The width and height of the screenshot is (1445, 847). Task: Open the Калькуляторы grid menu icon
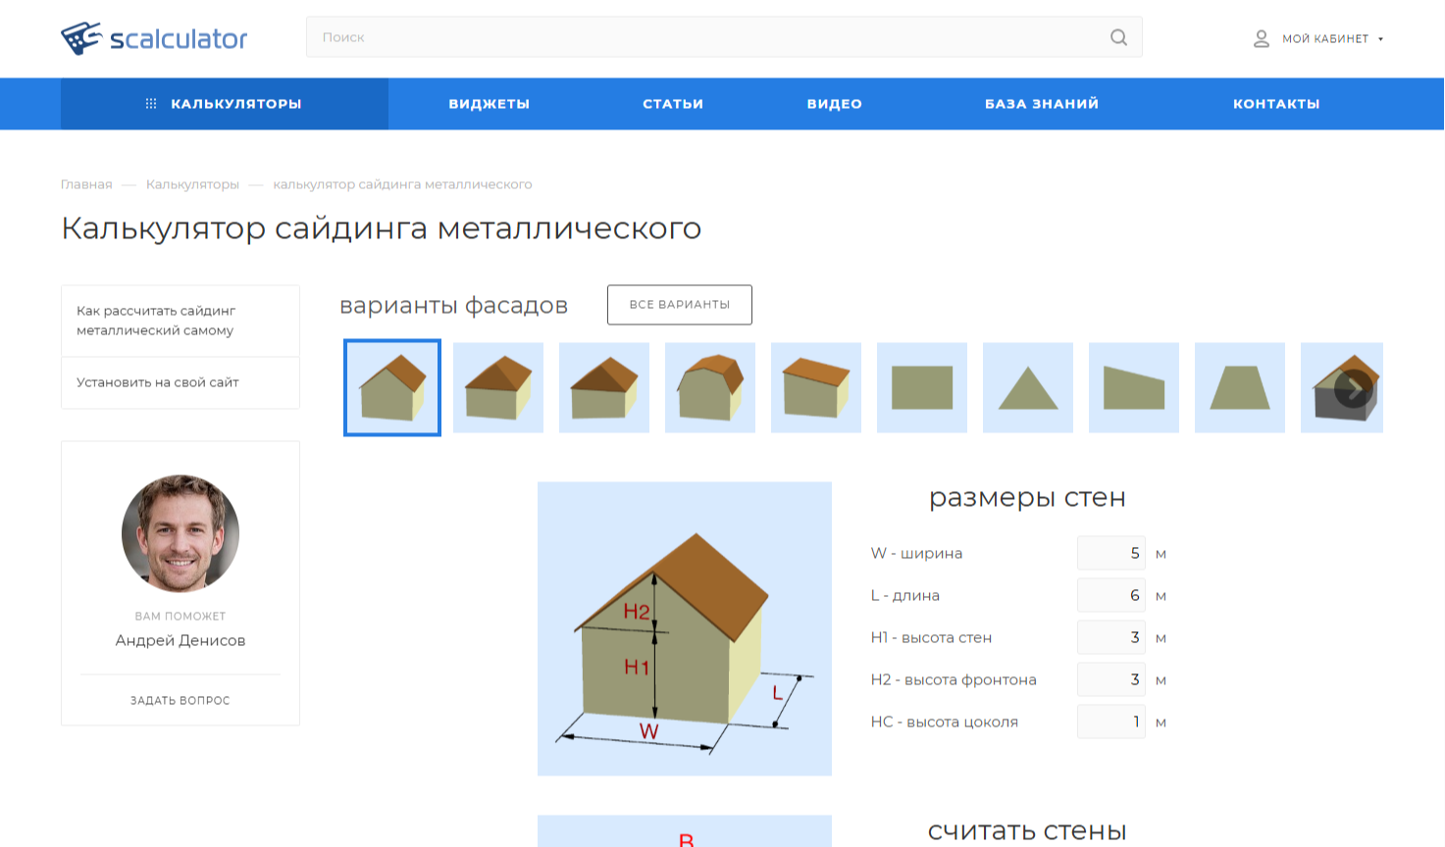click(150, 103)
